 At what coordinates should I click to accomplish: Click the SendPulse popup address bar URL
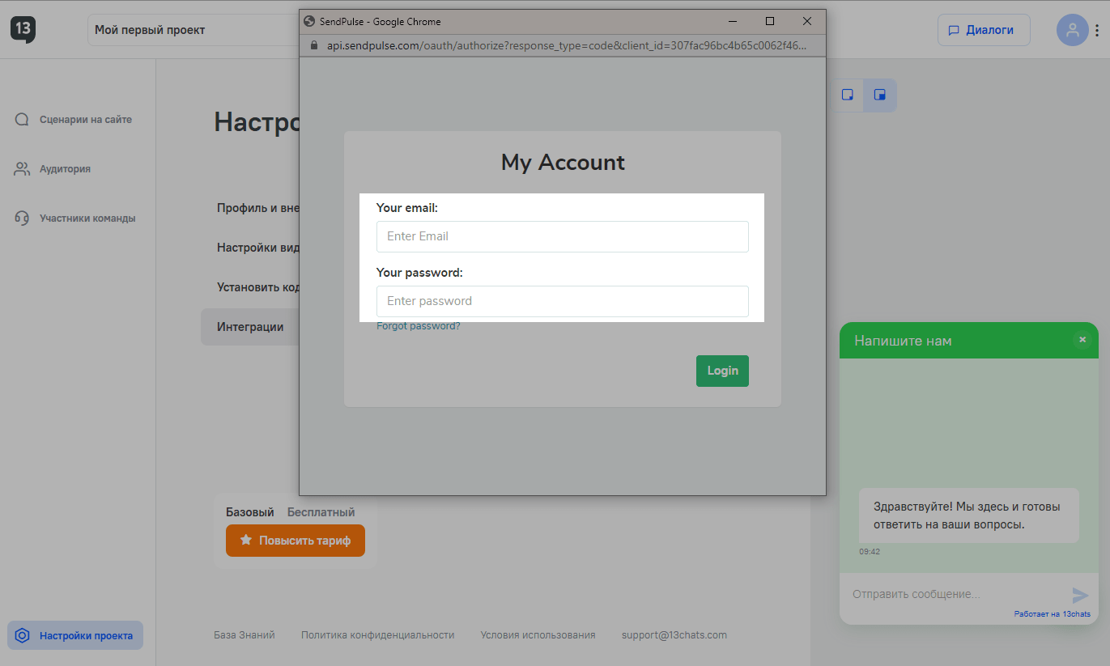click(x=567, y=45)
